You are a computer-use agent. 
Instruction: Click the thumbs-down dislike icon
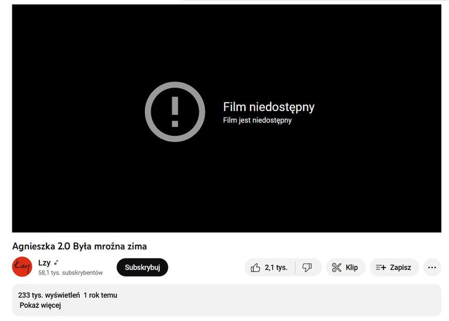click(x=307, y=268)
